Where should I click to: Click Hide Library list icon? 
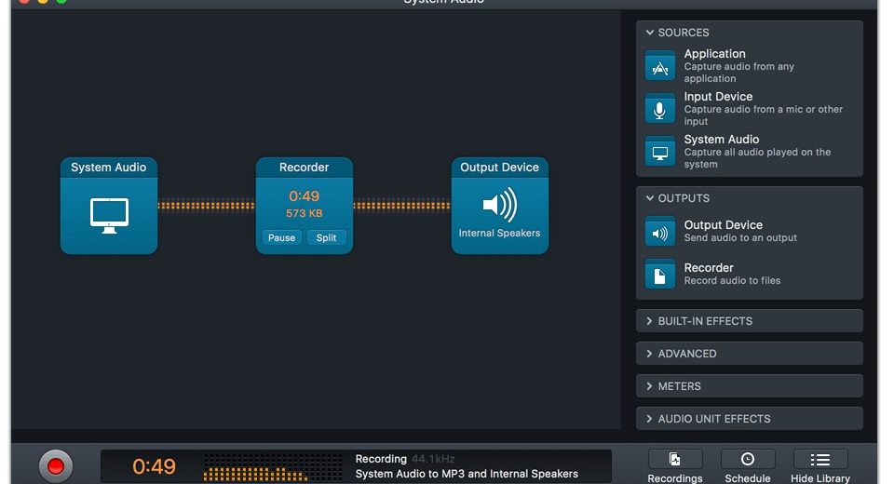(819, 460)
